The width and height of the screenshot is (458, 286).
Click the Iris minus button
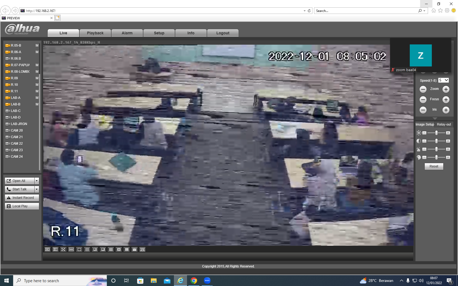click(423, 110)
